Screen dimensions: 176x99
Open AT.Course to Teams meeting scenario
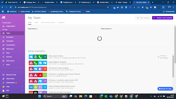point(58,68)
